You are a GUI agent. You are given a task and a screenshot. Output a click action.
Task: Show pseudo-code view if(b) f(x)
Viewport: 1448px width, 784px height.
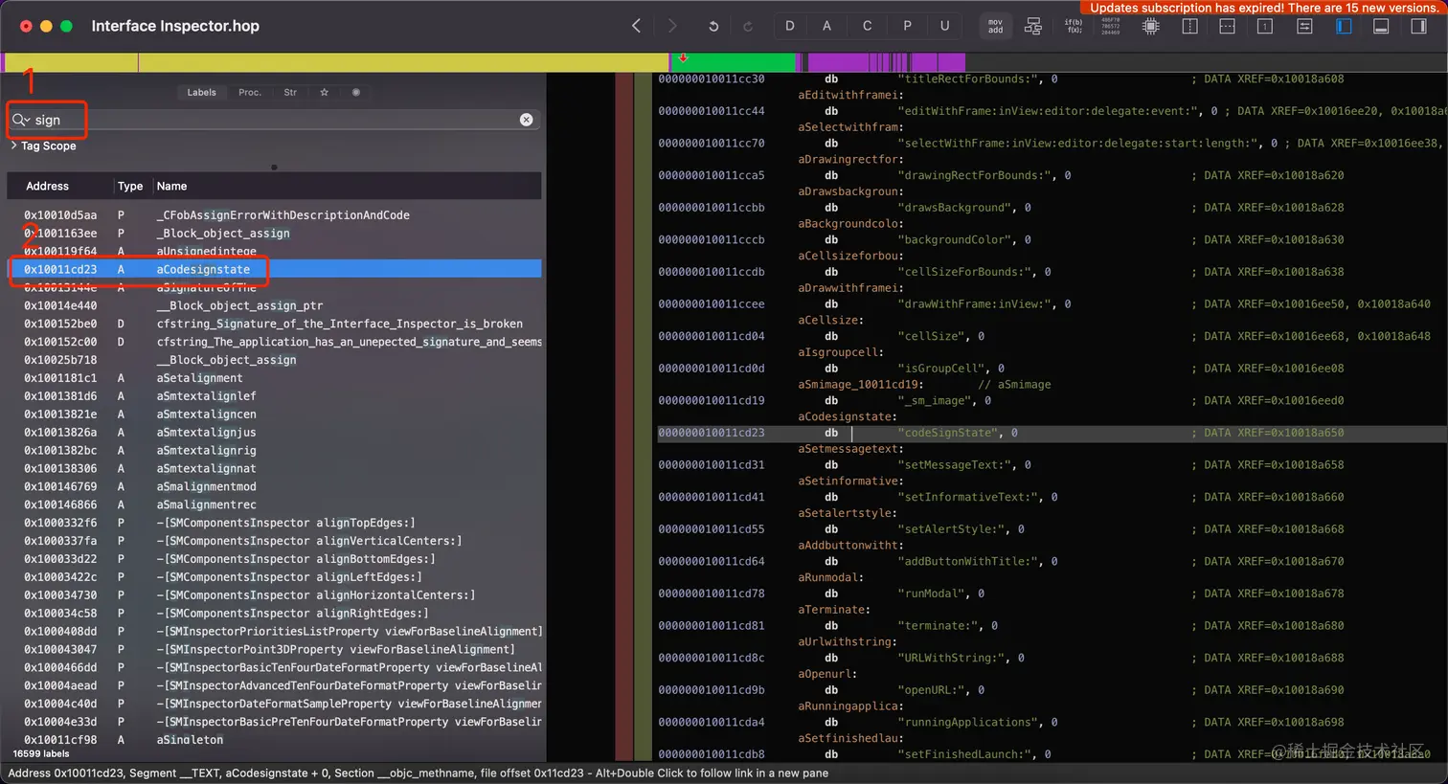(1074, 26)
